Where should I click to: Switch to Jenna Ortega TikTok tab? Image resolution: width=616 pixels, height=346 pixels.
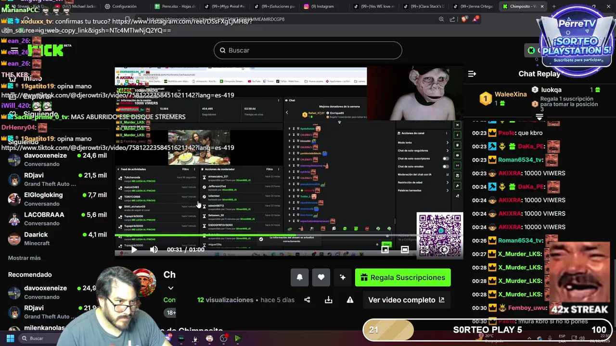474,6
